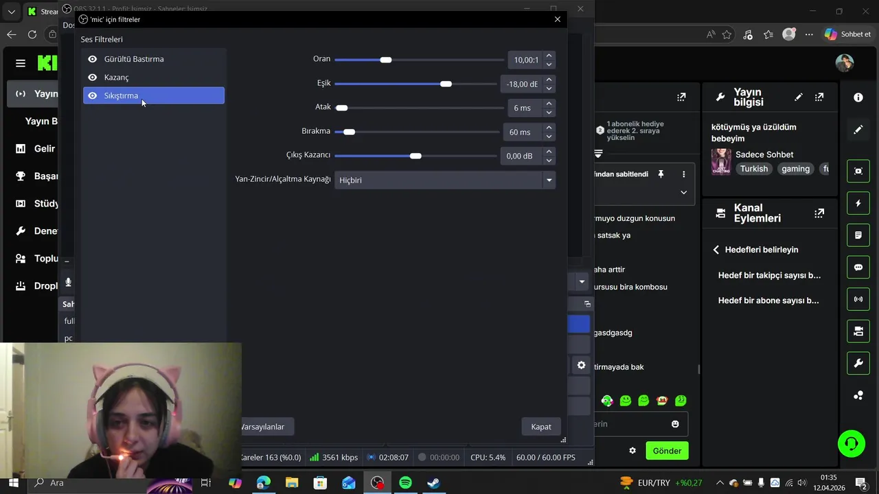Click the Çıkış Kazancı 0,00 dB field
Screen dimensions: 879x494
tap(522, 156)
